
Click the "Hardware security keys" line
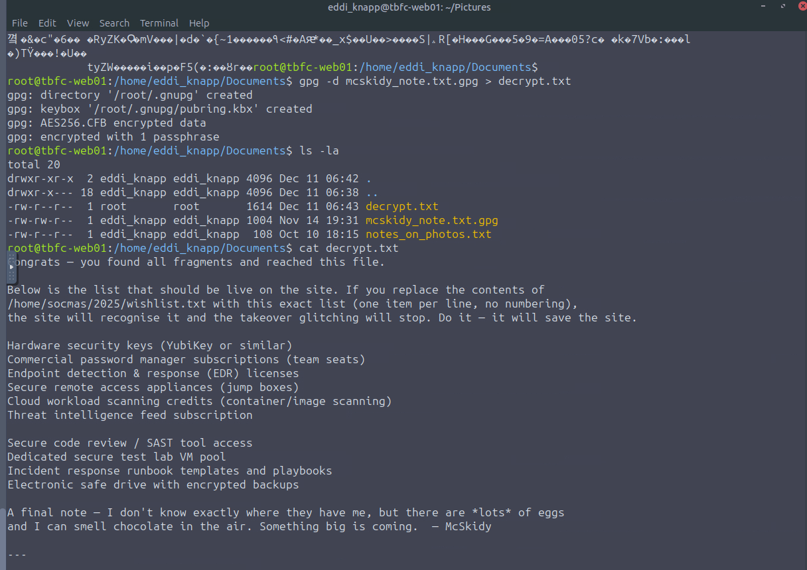click(149, 345)
